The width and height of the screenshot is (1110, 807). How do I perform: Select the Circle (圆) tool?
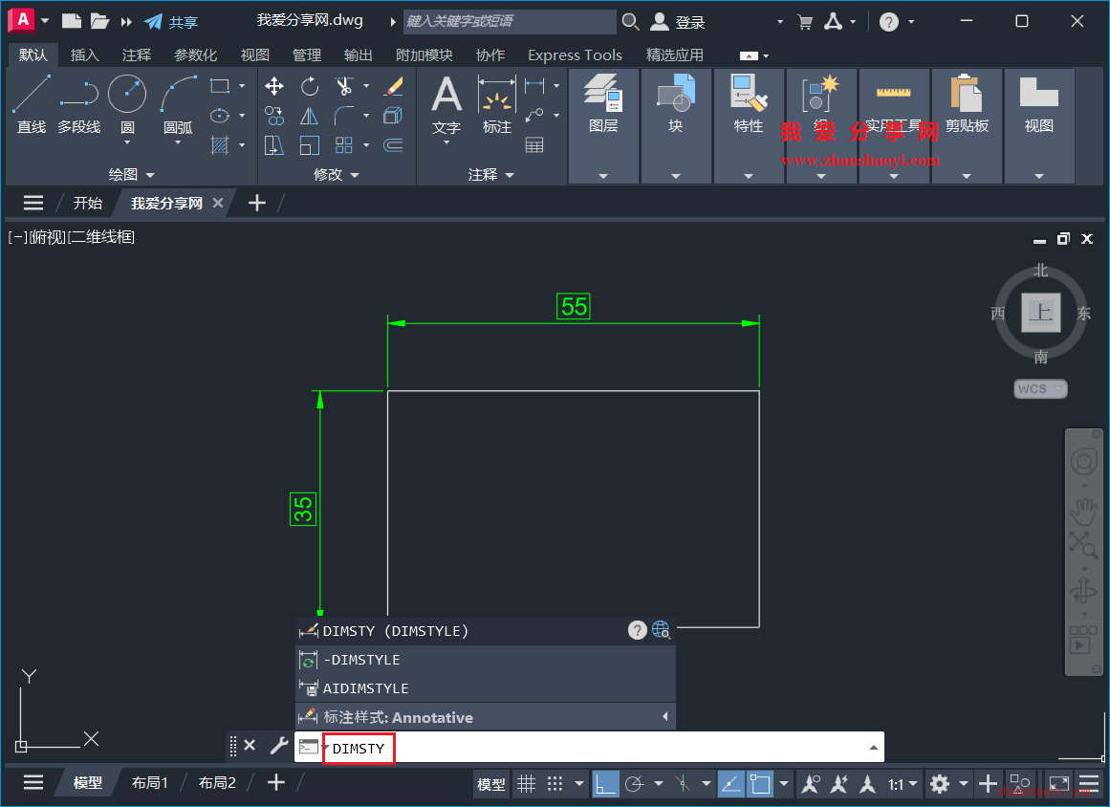(x=127, y=95)
